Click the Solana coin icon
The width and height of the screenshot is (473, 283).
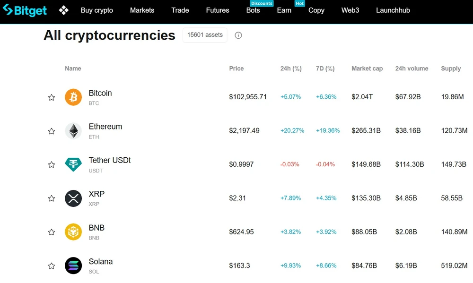point(73,266)
